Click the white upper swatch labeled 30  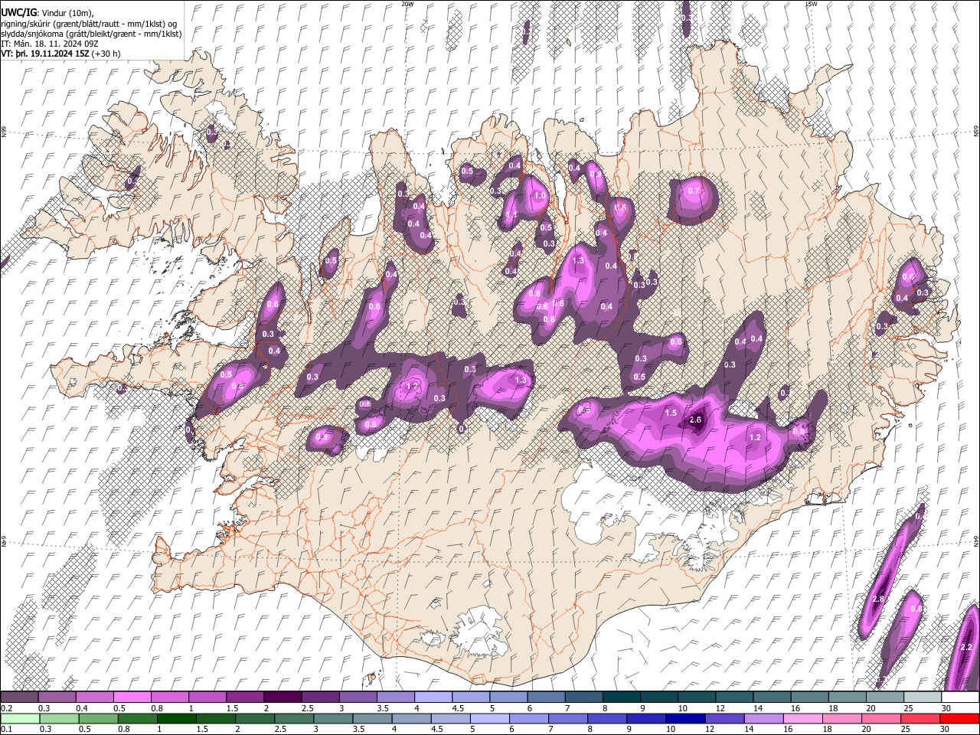960,697
